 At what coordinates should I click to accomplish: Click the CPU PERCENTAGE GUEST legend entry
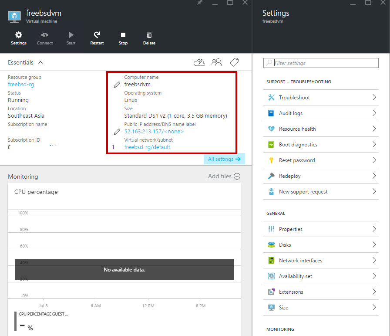tap(44, 314)
